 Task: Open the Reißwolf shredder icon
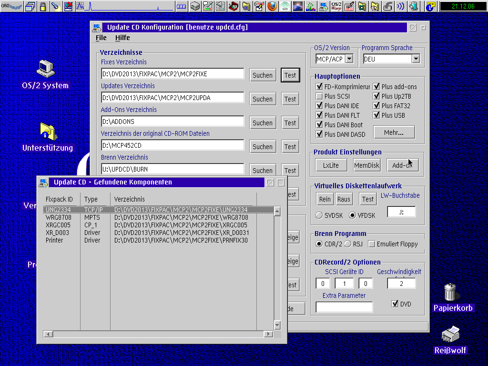click(x=450, y=334)
